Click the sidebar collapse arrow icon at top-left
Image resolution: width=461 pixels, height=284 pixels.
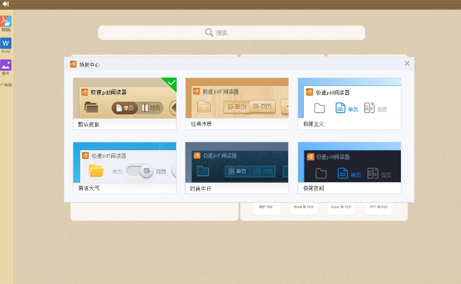point(6,4)
